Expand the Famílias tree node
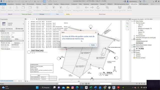Screen dimensions: 160x90 [132, 50]
